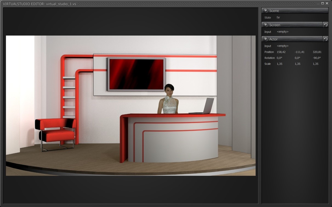
Task: Edit the last Scale value 1,35
Action: pos(316,64)
